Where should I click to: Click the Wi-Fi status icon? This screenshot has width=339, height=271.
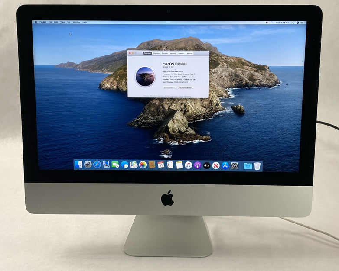tap(272, 23)
